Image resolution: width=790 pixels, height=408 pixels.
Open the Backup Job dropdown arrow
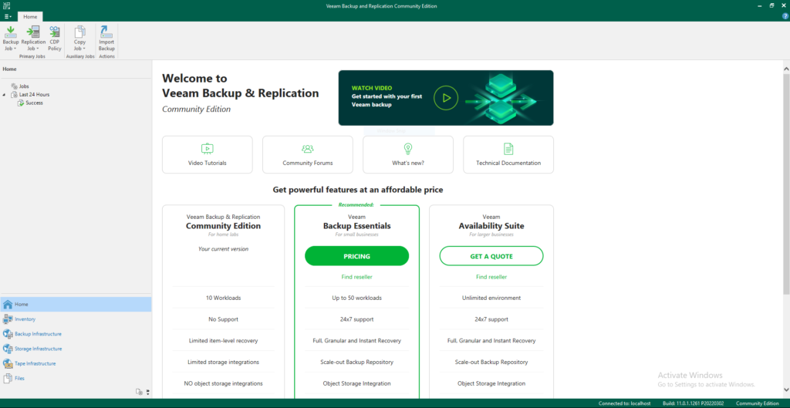coord(15,49)
